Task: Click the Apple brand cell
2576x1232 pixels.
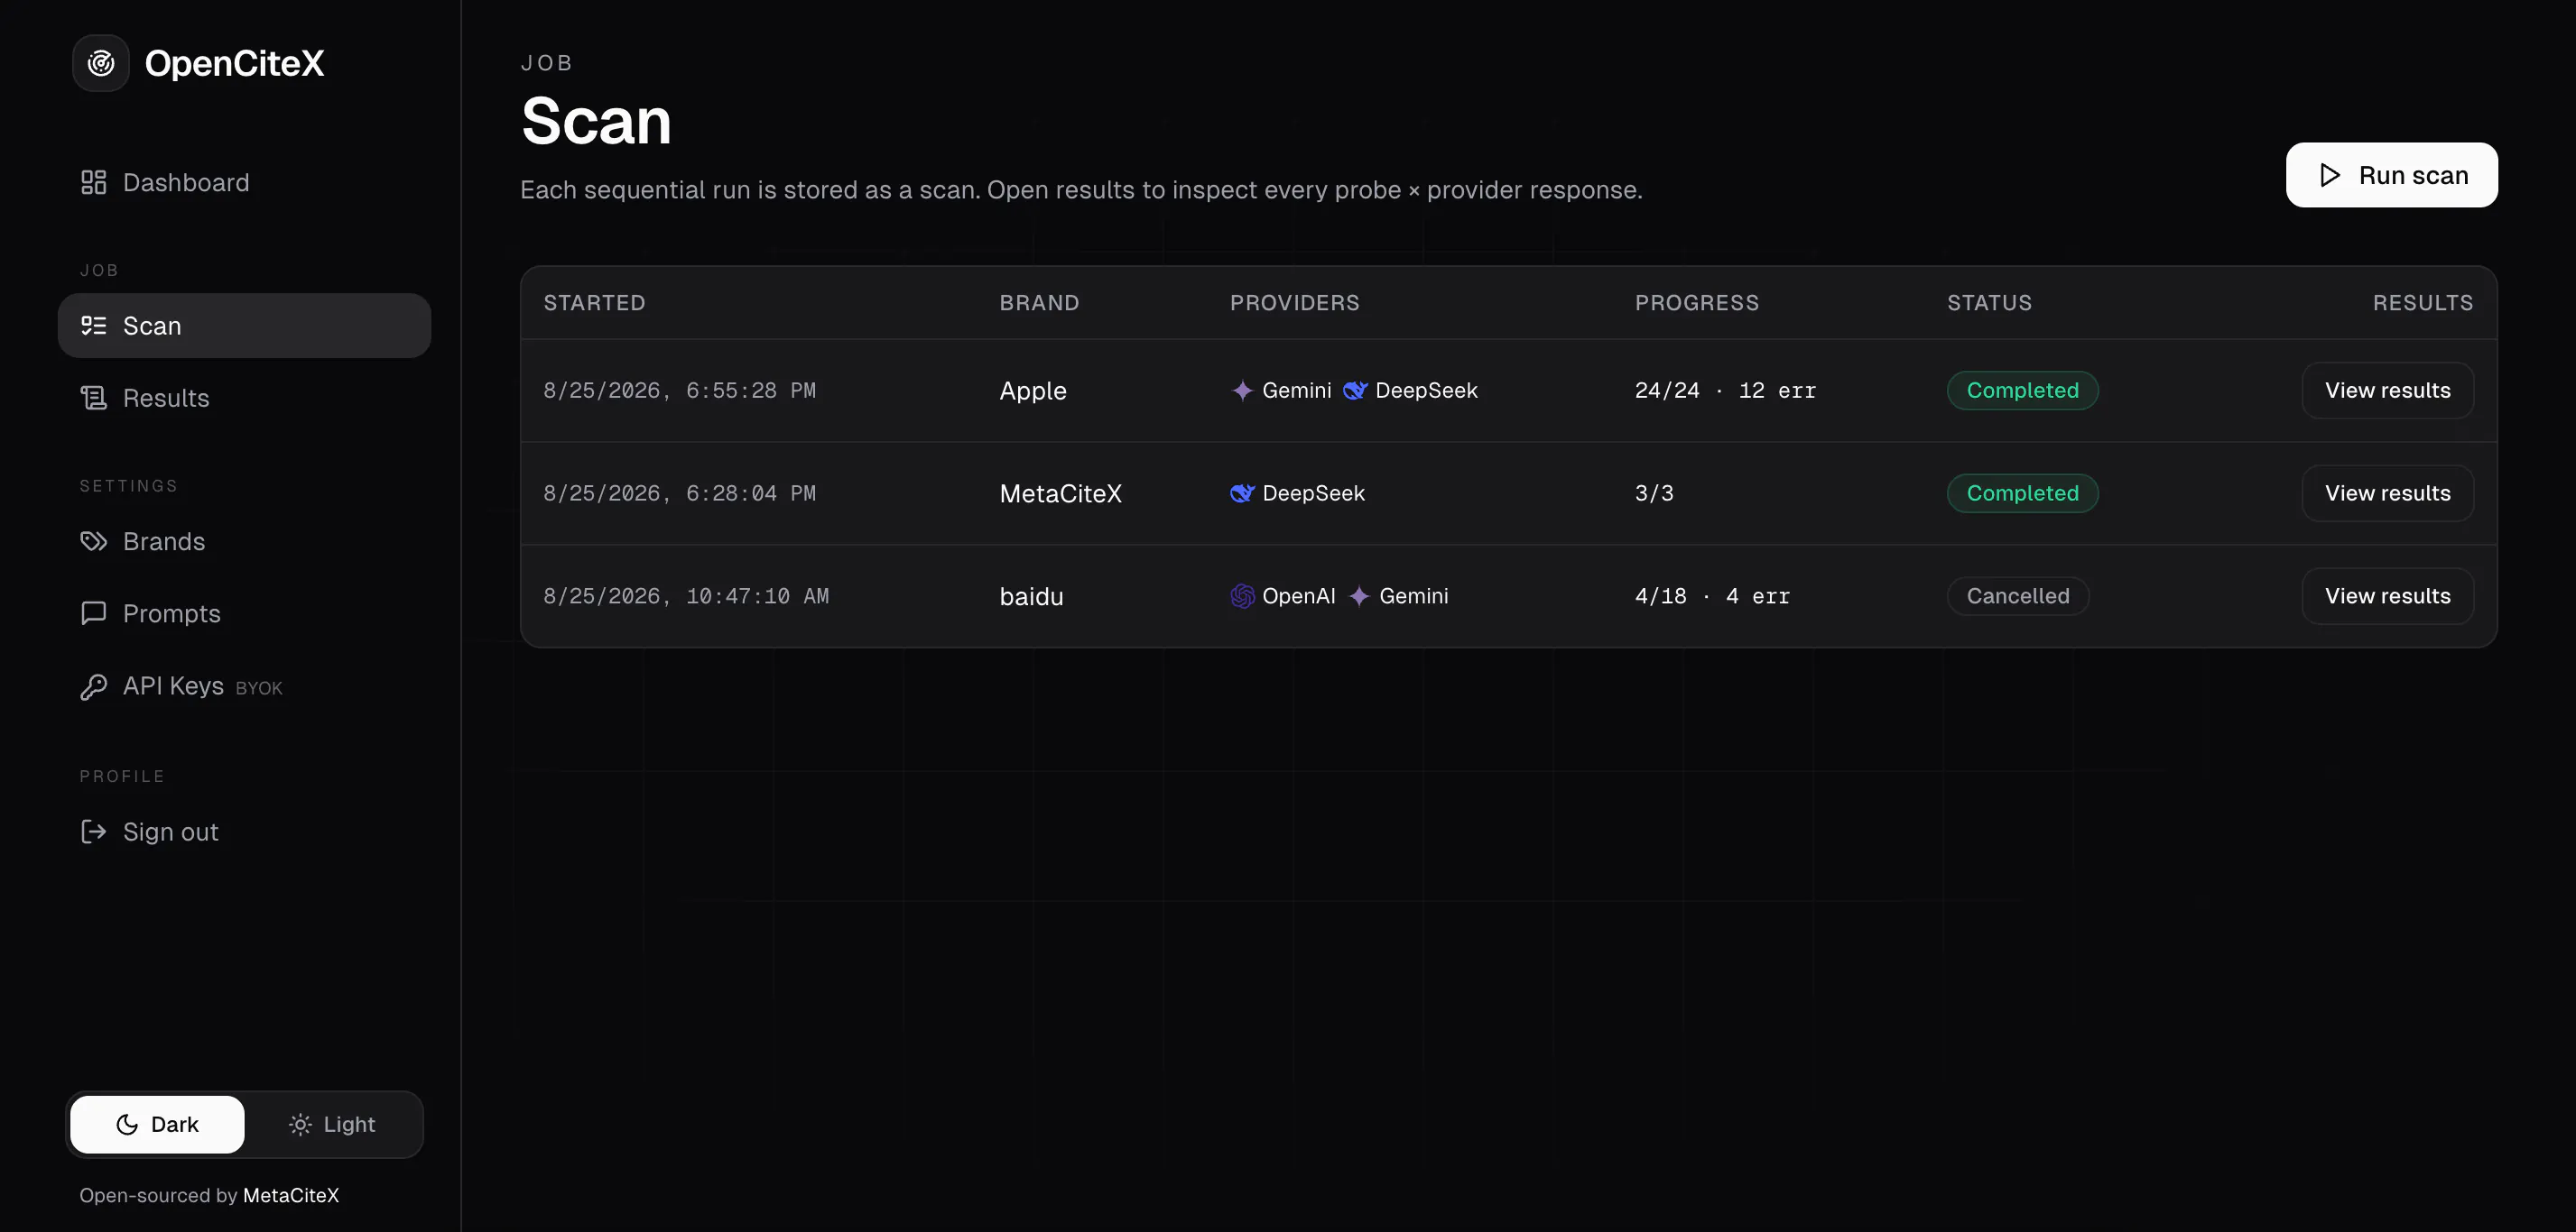Action: pyautogui.click(x=1033, y=391)
